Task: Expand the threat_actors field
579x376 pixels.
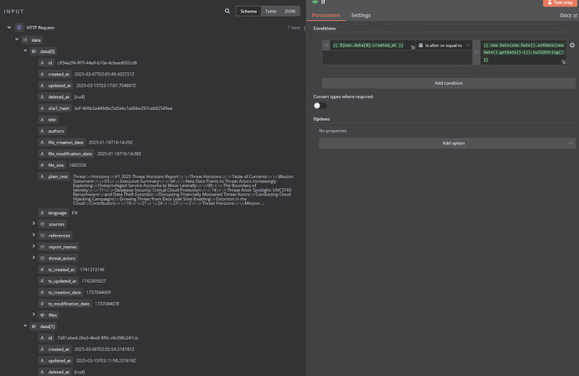Action: (x=34, y=258)
